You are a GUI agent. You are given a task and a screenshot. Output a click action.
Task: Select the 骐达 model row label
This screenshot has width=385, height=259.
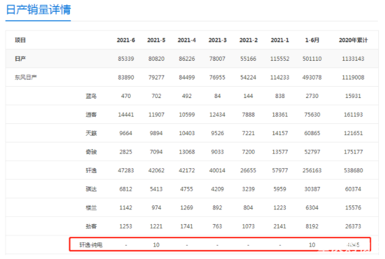click(x=91, y=189)
